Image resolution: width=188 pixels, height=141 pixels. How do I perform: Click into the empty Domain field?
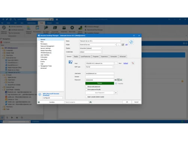pos(100,77)
